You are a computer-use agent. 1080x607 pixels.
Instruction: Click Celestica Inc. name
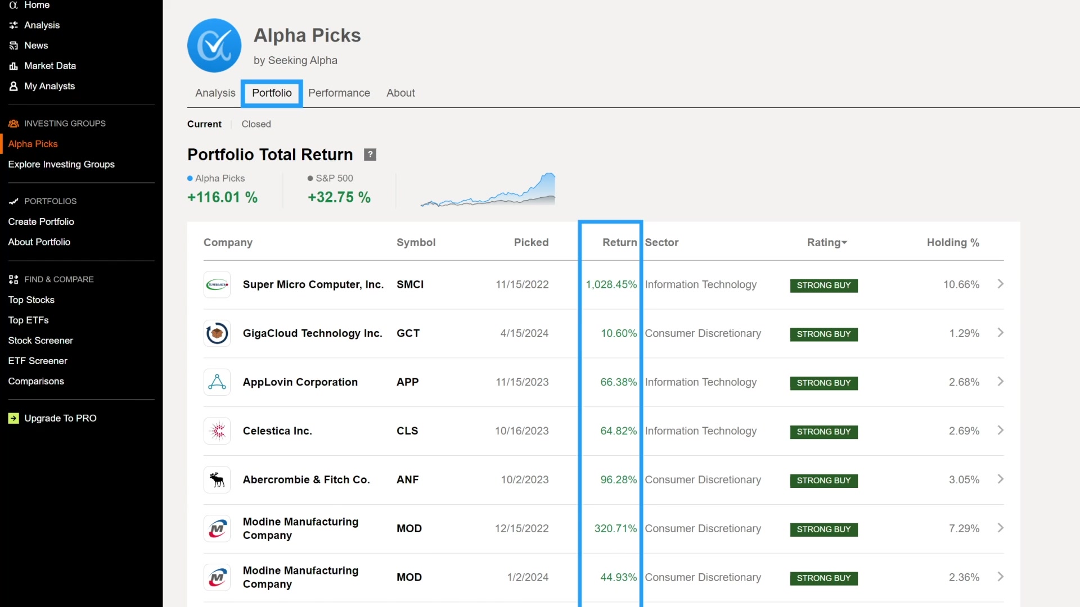pyautogui.click(x=277, y=431)
